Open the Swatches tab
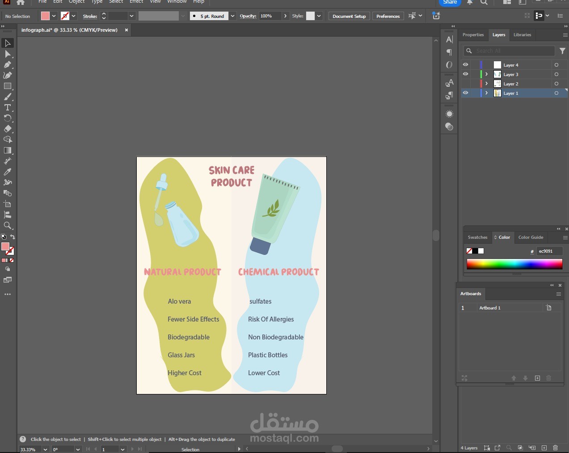The image size is (569, 453). tap(477, 237)
